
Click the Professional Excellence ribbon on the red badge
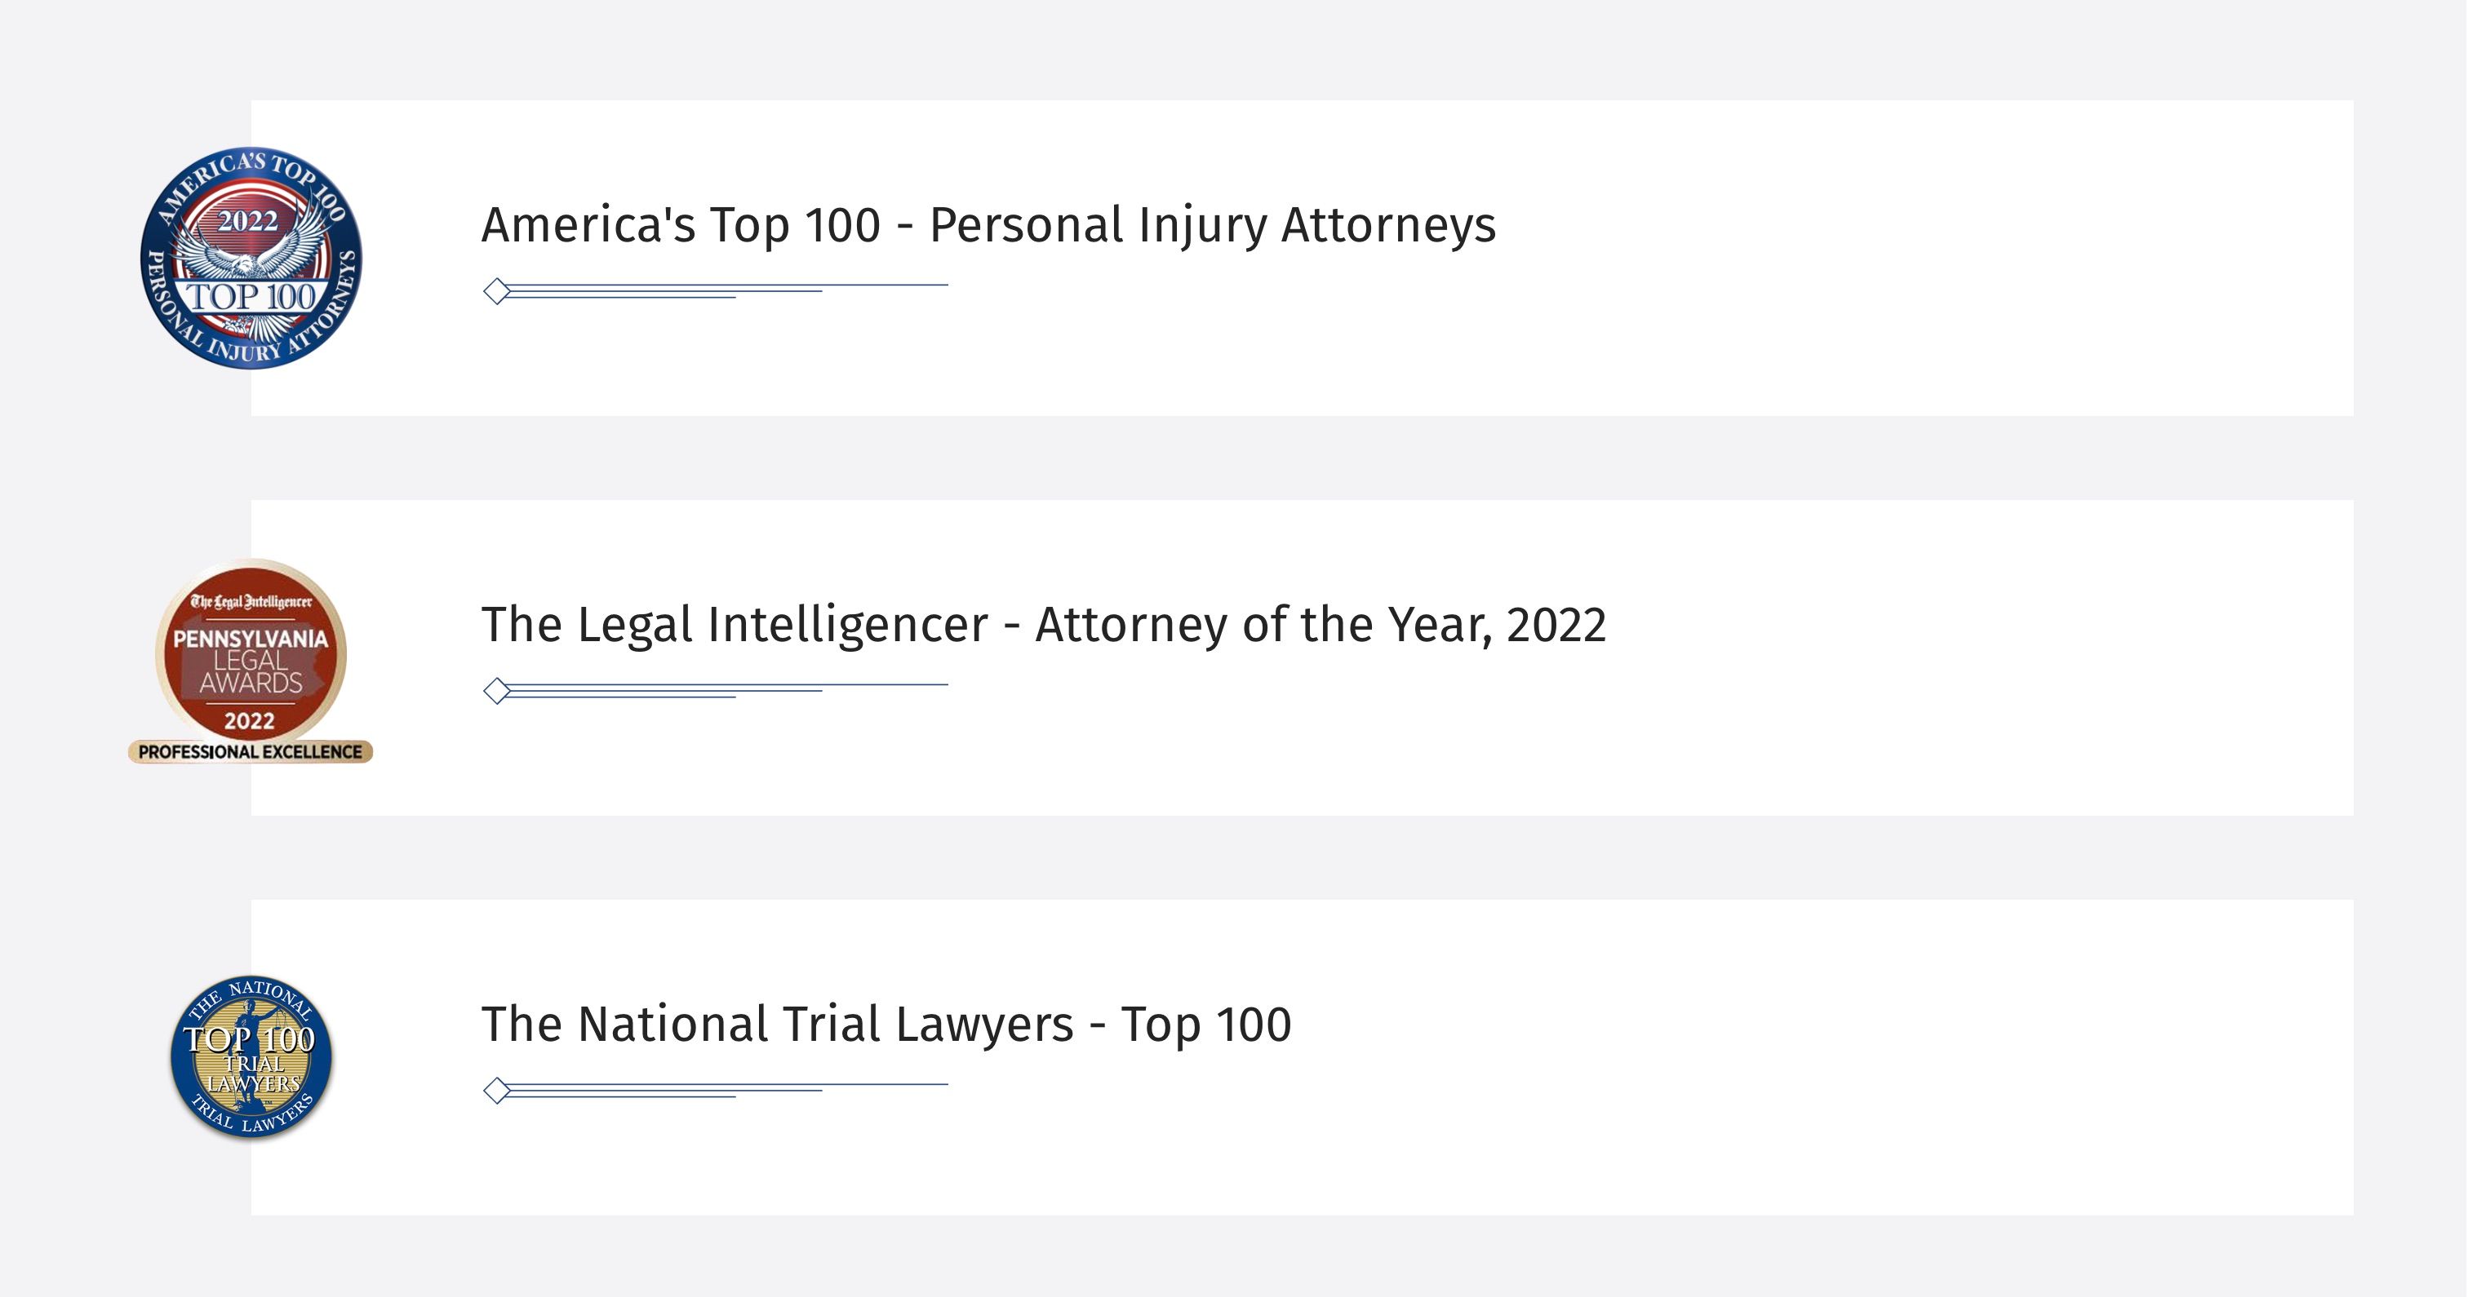250,752
